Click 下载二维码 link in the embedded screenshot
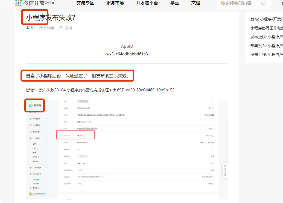This screenshot has height=203, width=283. [208, 115]
